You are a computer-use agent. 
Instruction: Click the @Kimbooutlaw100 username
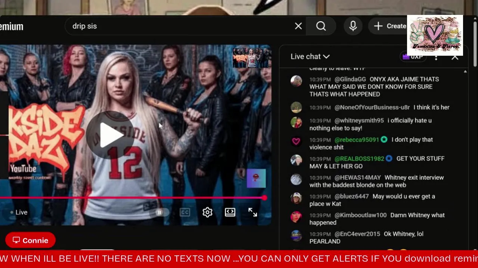tap(360, 215)
